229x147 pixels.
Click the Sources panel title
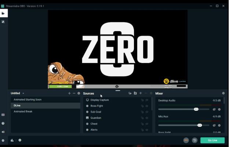(88, 93)
